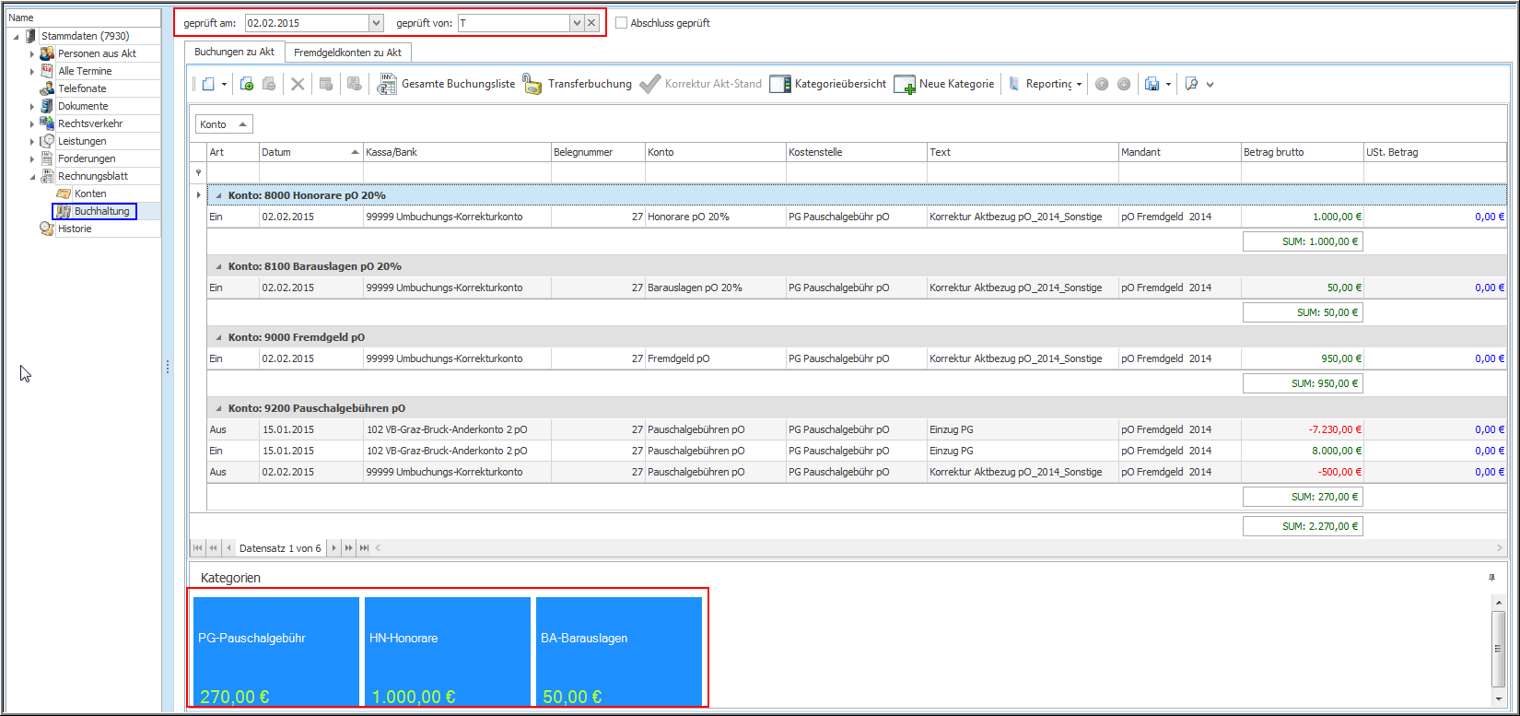
Task: Open the geprüft am date dropdown
Action: tap(376, 23)
